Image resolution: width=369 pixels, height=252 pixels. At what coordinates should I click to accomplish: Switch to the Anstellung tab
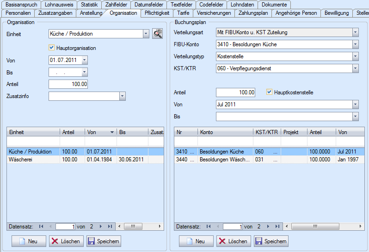[91, 13]
